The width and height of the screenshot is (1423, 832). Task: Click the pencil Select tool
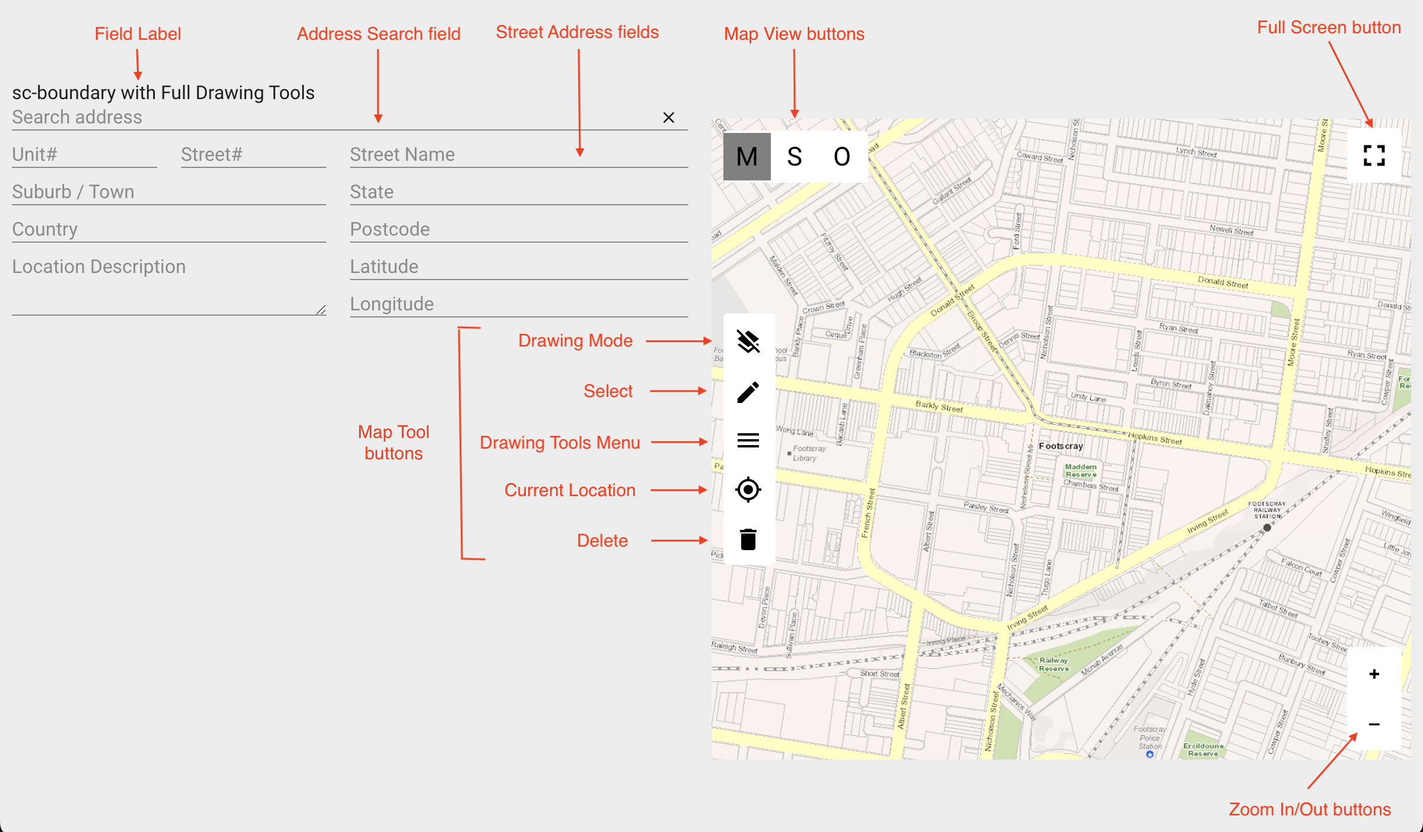(748, 392)
